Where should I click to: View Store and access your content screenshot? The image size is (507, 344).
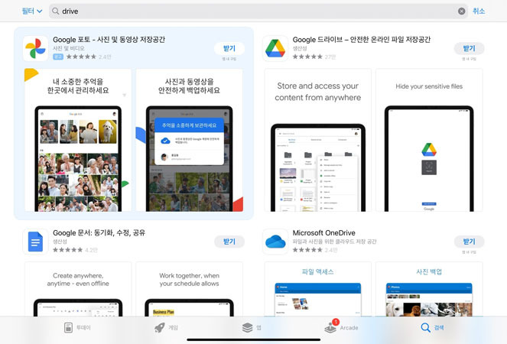[318, 140]
